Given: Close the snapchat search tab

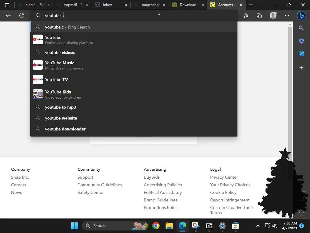Looking at the screenshot, I should pos(164,5).
